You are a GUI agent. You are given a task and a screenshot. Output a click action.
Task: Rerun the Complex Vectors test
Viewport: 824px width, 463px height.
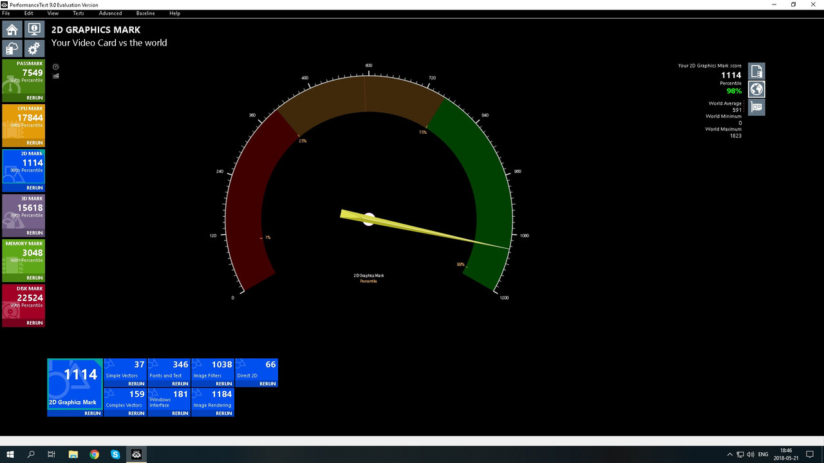[x=136, y=413]
